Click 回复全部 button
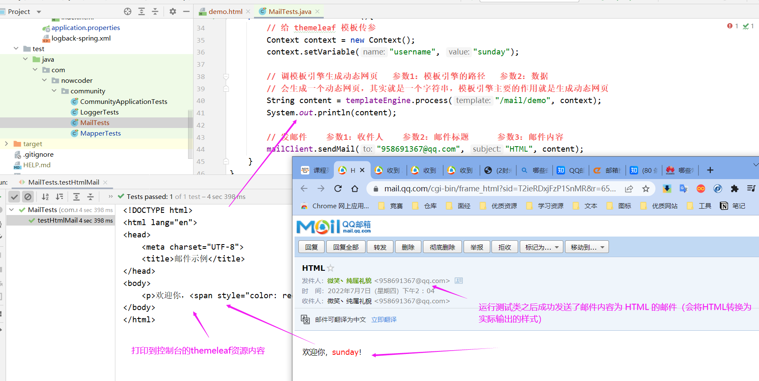Image resolution: width=759 pixels, height=381 pixels. coord(346,247)
